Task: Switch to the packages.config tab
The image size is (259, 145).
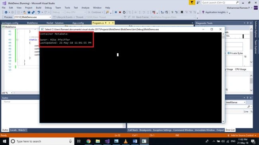Action: pyautogui.click(x=10, y=23)
